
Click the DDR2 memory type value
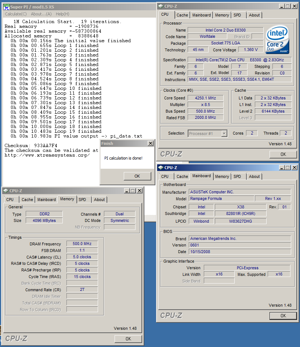(44, 214)
